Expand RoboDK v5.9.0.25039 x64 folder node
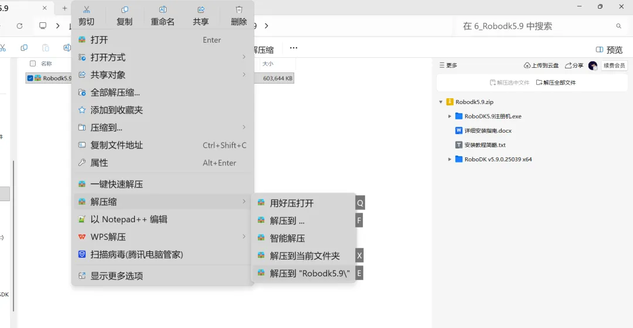The image size is (633, 328). (450, 159)
